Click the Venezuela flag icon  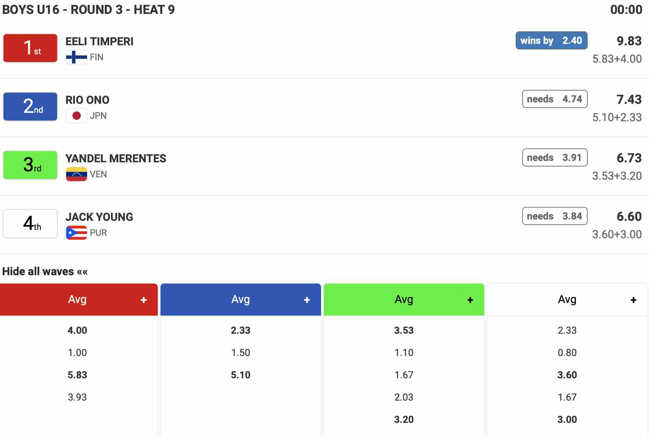[76, 174]
